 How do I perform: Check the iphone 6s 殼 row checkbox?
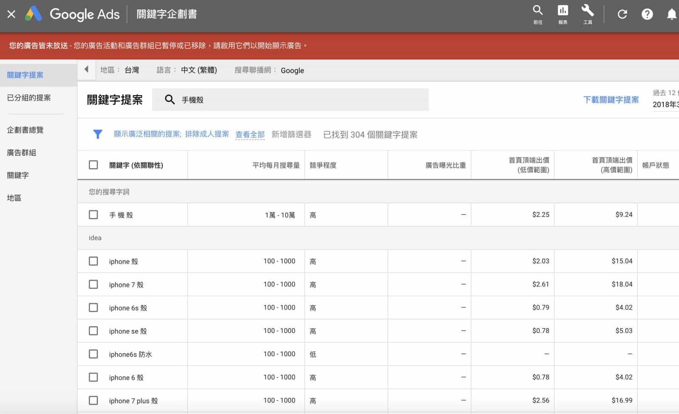tap(93, 307)
